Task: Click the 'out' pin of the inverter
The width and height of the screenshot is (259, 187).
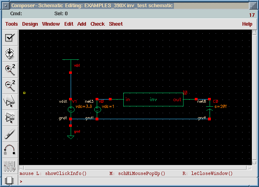Action: pyautogui.click(x=177, y=100)
